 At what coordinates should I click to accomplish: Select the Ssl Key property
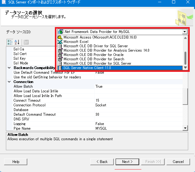34,58
